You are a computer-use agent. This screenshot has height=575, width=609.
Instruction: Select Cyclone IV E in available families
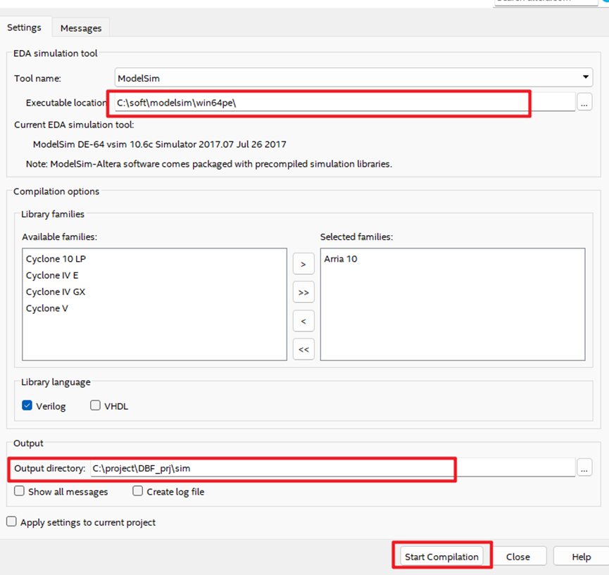pos(52,275)
